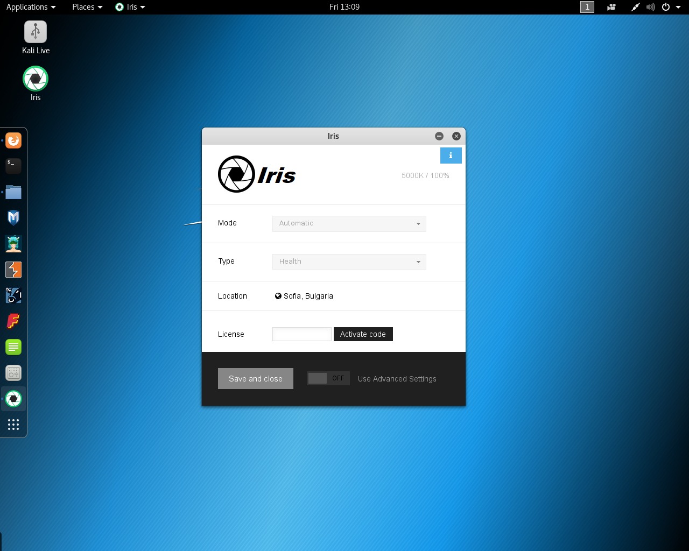
Task: Click Save and close button
Action: tap(256, 379)
